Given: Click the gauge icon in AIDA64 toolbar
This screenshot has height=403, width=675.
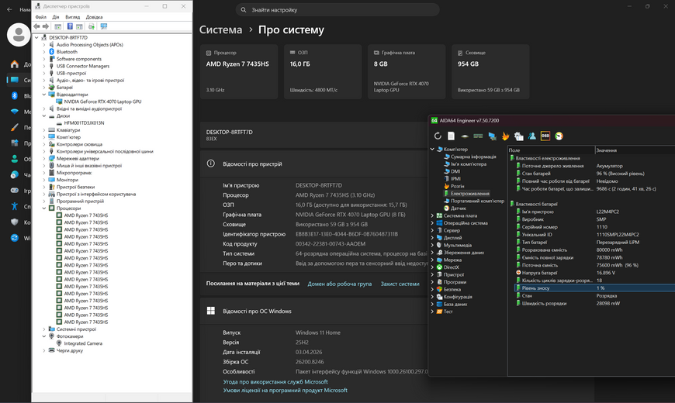Looking at the screenshot, I should pyautogui.click(x=559, y=136).
